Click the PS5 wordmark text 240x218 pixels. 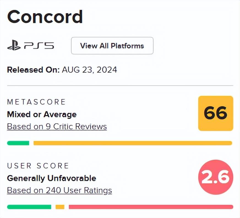pos(39,46)
